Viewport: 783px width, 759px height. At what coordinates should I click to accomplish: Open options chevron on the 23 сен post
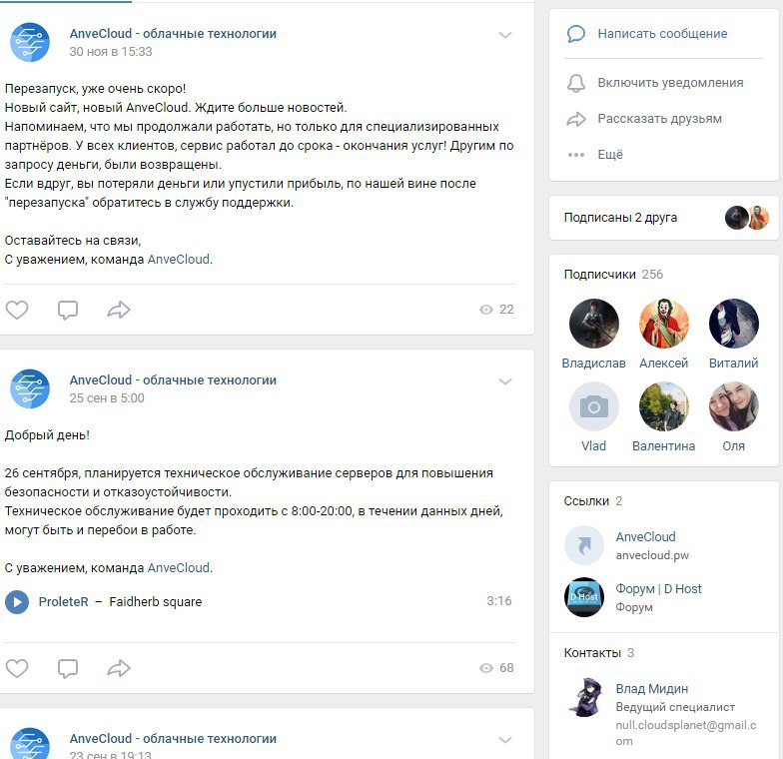click(505, 739)
